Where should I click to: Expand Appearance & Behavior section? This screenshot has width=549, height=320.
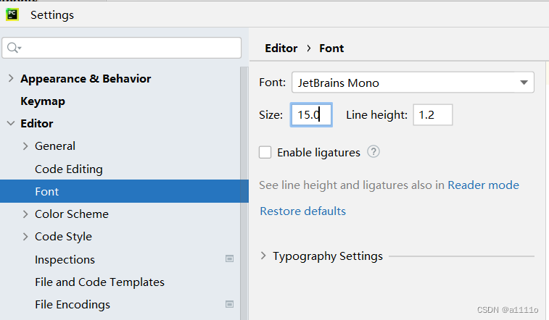11,78
